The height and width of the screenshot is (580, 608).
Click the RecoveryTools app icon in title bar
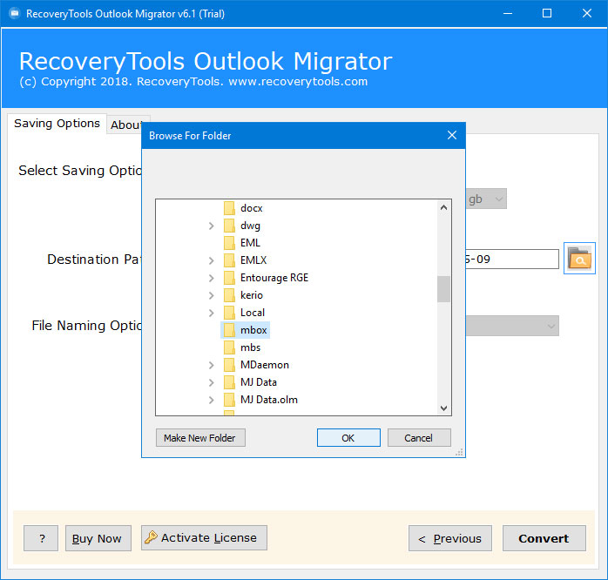point(15,14)
